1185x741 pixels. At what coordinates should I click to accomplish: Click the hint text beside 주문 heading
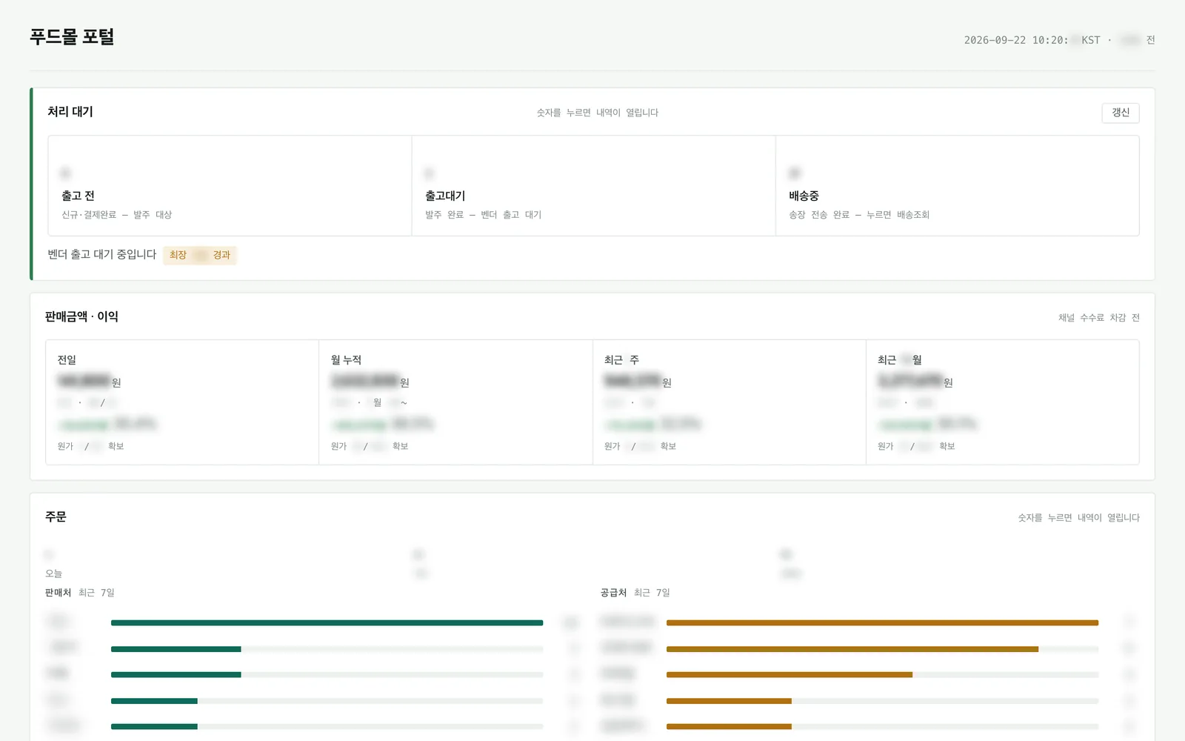(x=1078, y=518)
